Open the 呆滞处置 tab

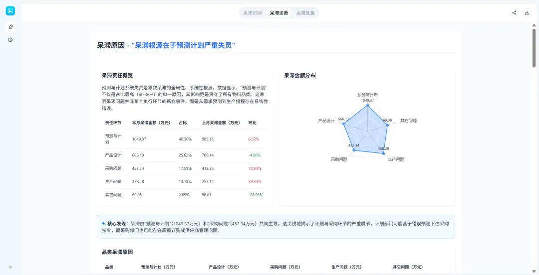click(305, 13)
